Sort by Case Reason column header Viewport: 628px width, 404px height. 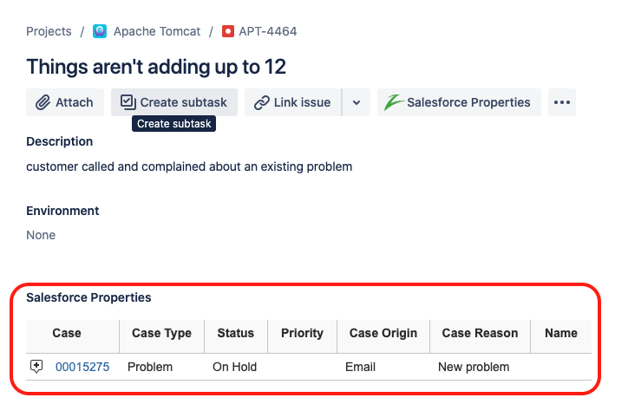pyautogui.click(x=480, y=333)
